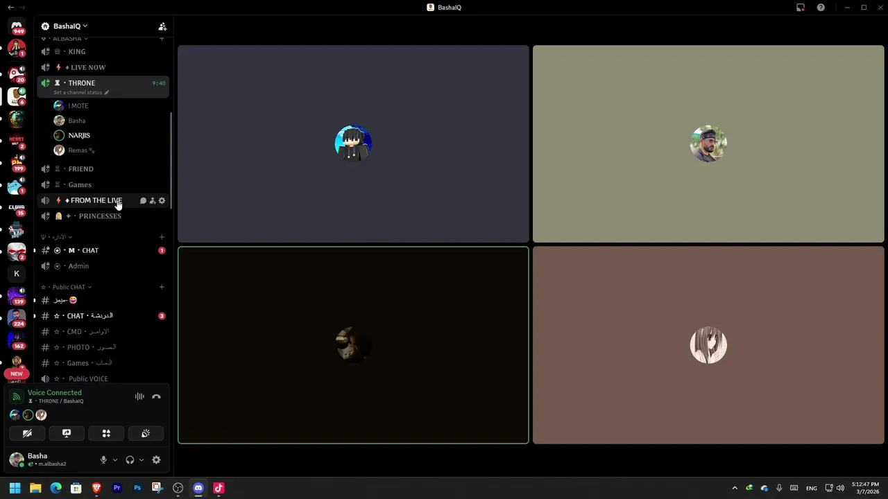Toggle system microphone in the Windows tray
Image resolution: width=888 pixels, height=499 pixels.
(779, 488)
